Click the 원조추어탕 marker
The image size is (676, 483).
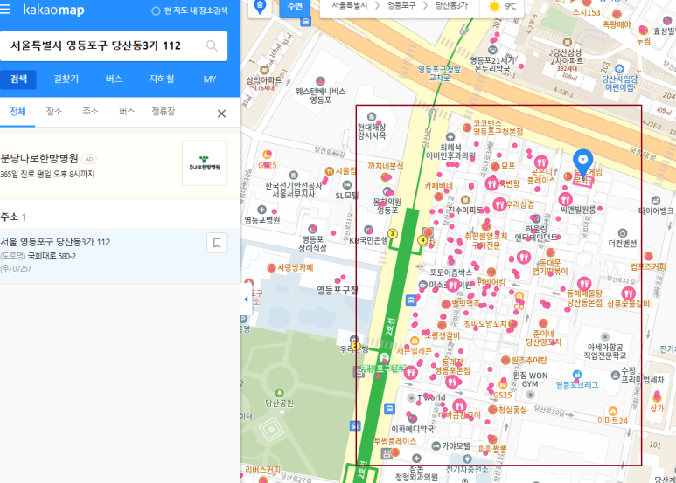(x=505, y=360)
